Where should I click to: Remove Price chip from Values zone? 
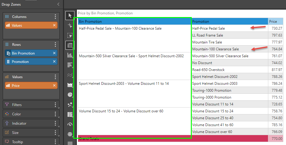coord(54,86)
